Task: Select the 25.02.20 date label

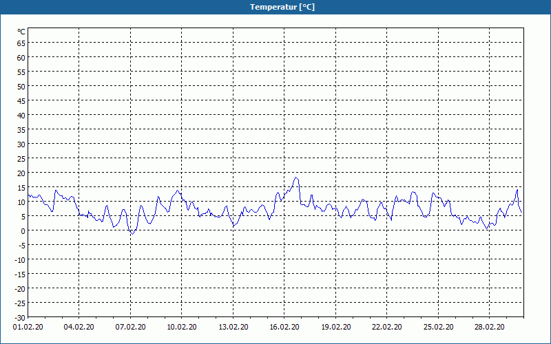Action: pyautogui.click(x=439, y=327)
